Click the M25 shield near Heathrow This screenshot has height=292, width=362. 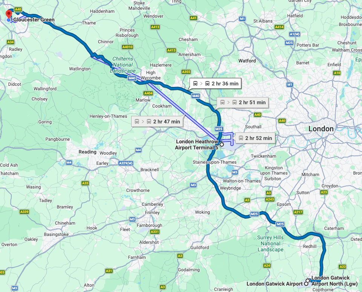tap(219, 129)
